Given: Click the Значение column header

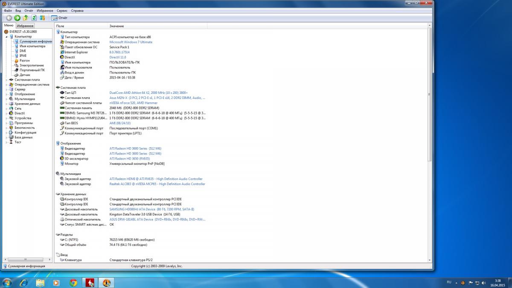Looking at the screenshot, I should click(157, 26).
